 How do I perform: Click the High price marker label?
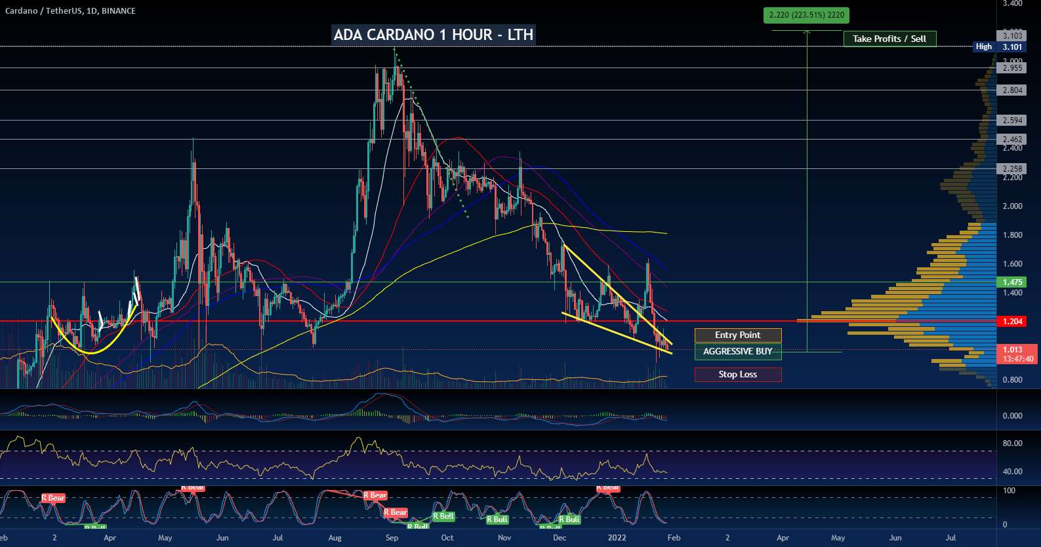pos(983,47)
